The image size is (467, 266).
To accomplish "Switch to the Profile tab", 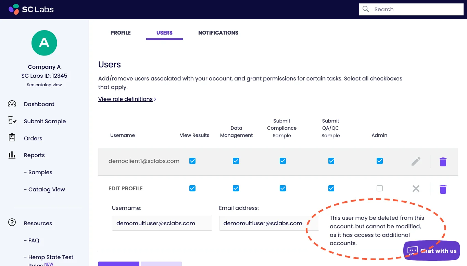I will pyautogui.click(x=121, y=33).
